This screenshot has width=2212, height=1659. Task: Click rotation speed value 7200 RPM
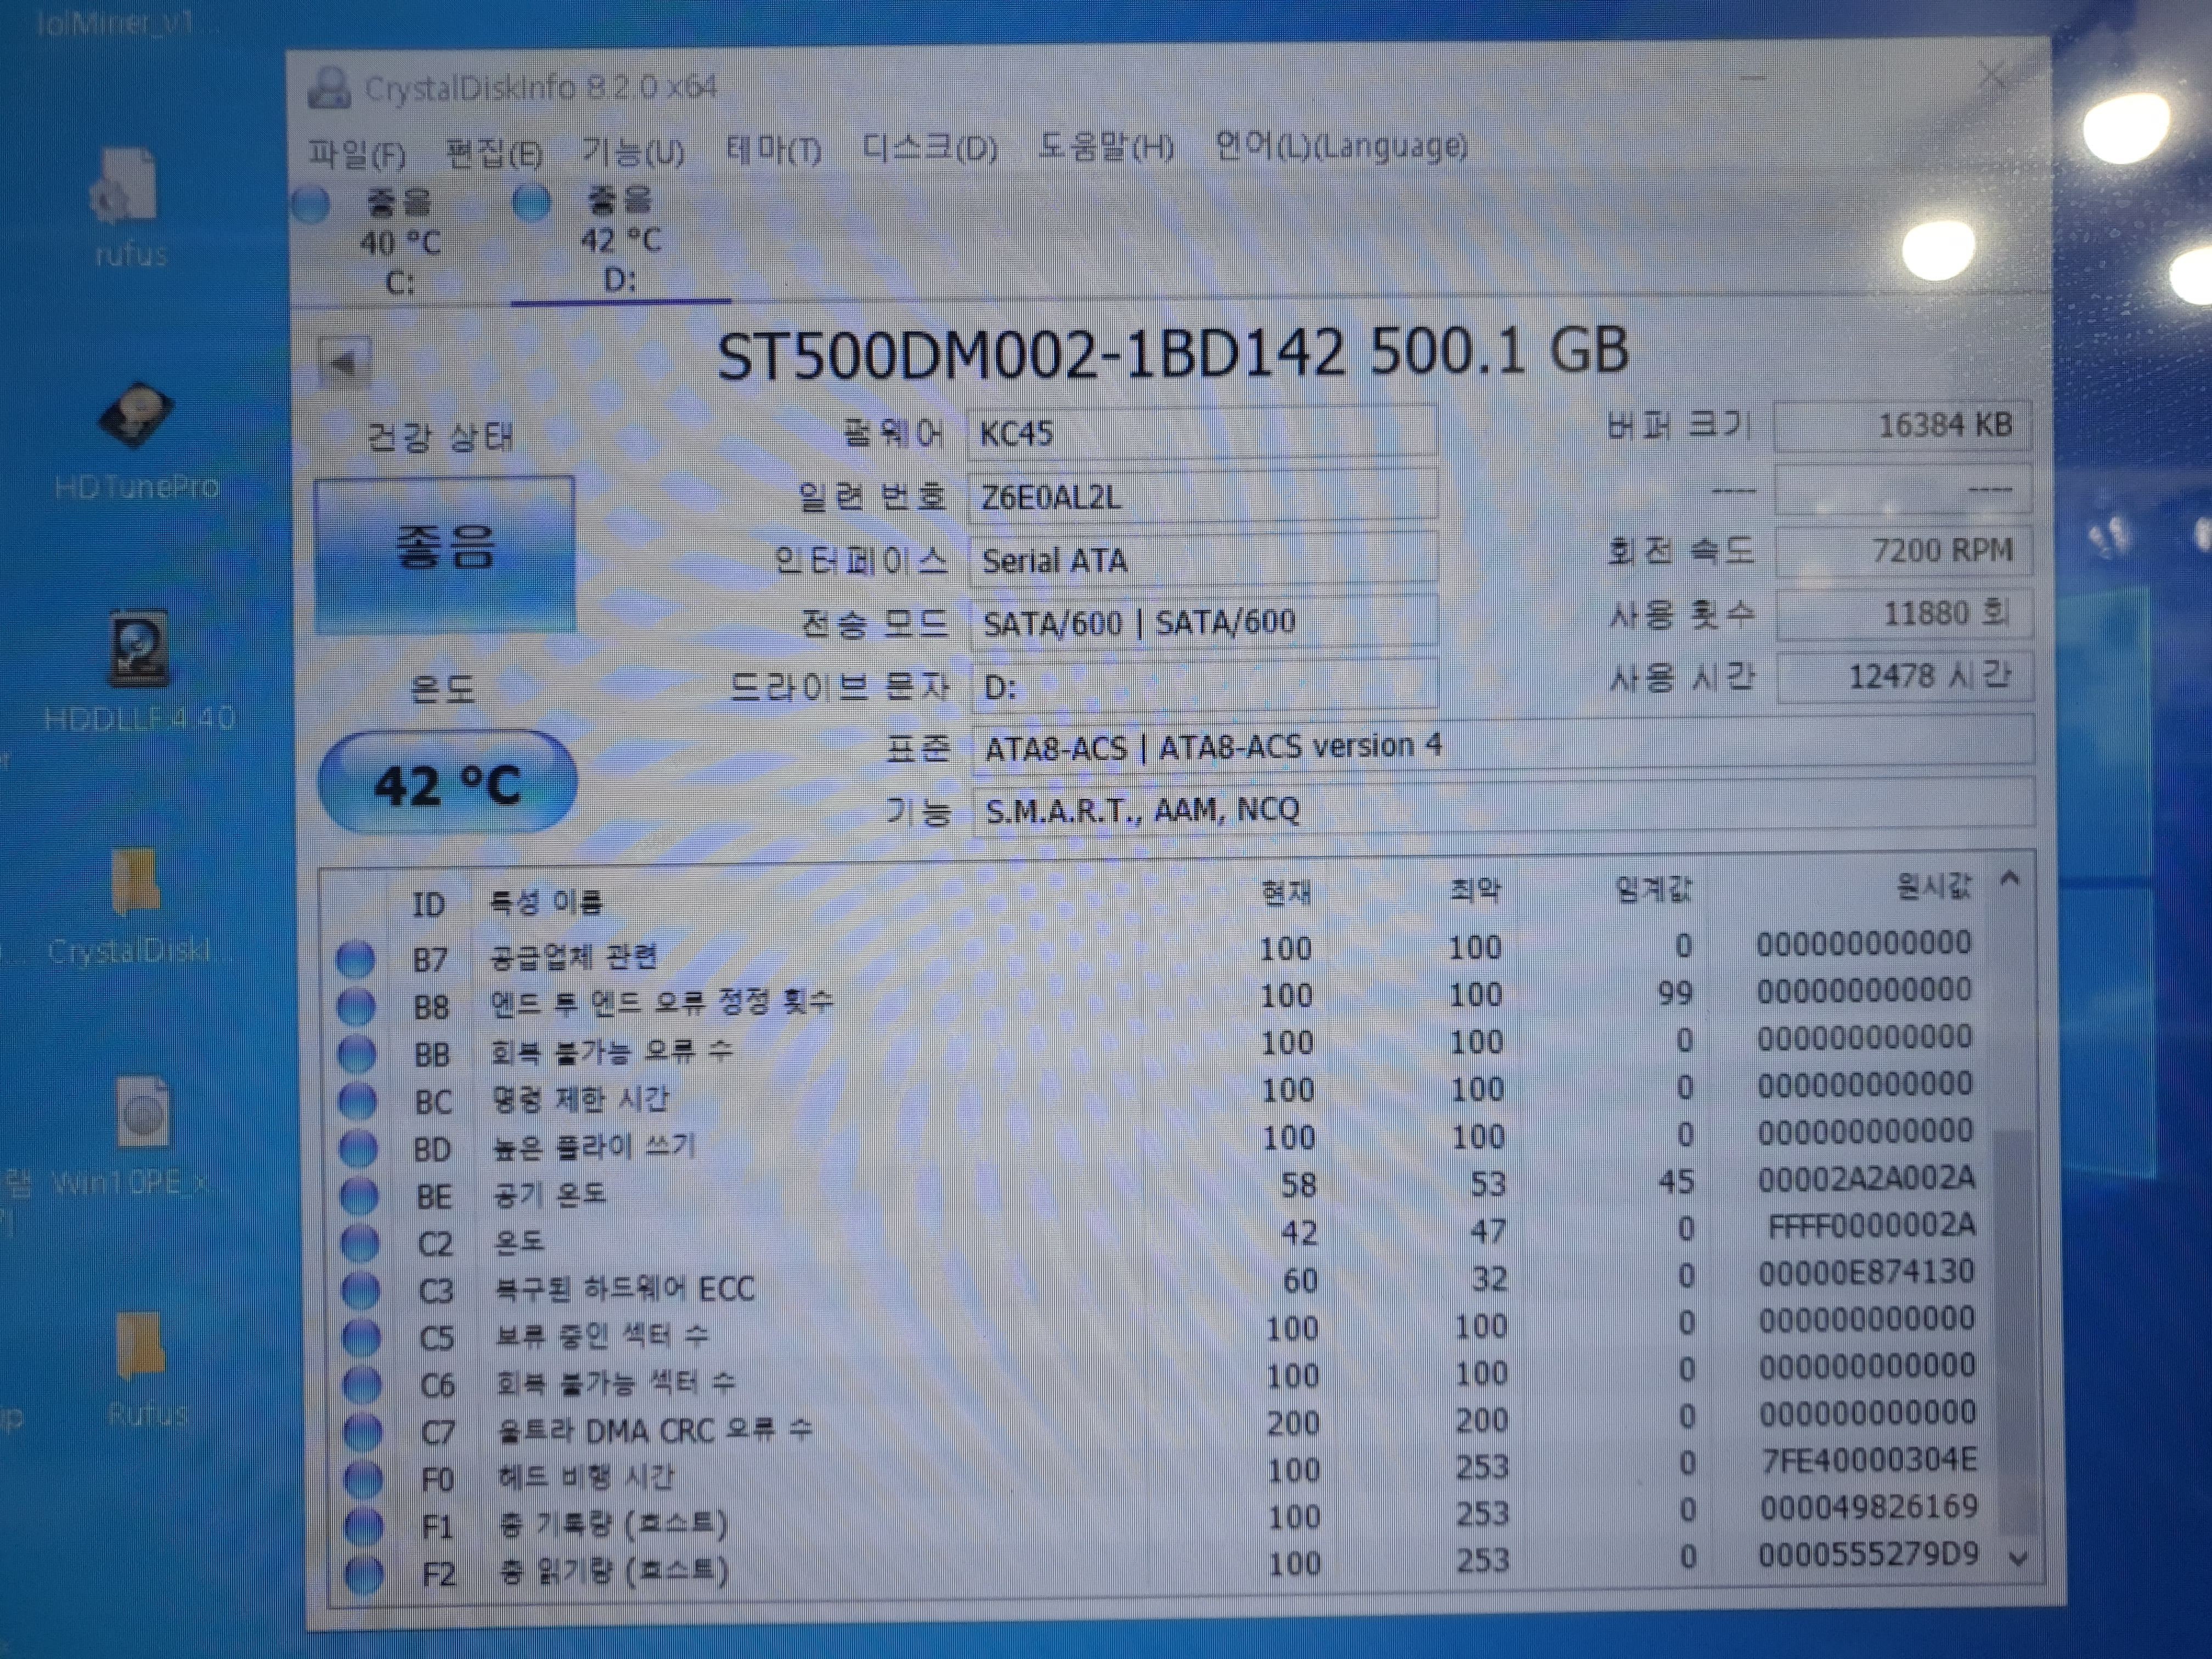pyautogui.click(x=1904, y=551)
